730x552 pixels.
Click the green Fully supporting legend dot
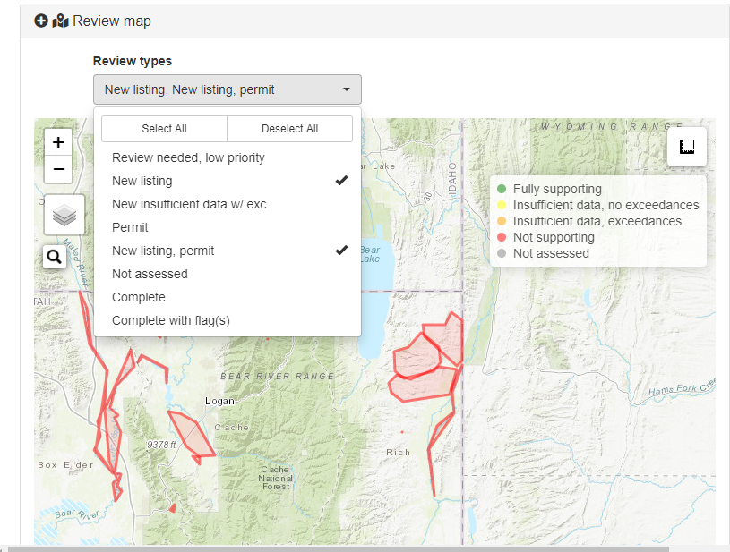[x=502, y=189]
